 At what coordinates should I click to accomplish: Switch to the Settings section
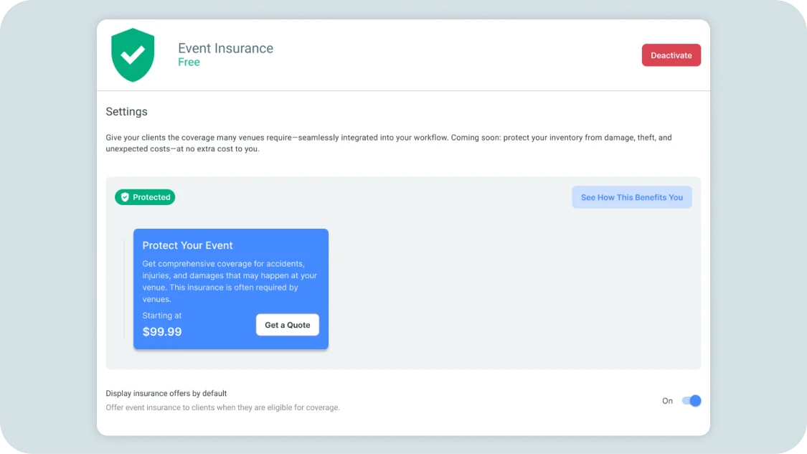[126, 111]
